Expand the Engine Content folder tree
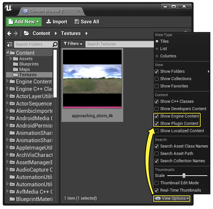Screen dimensions: 213x209 tap(7, 81)
